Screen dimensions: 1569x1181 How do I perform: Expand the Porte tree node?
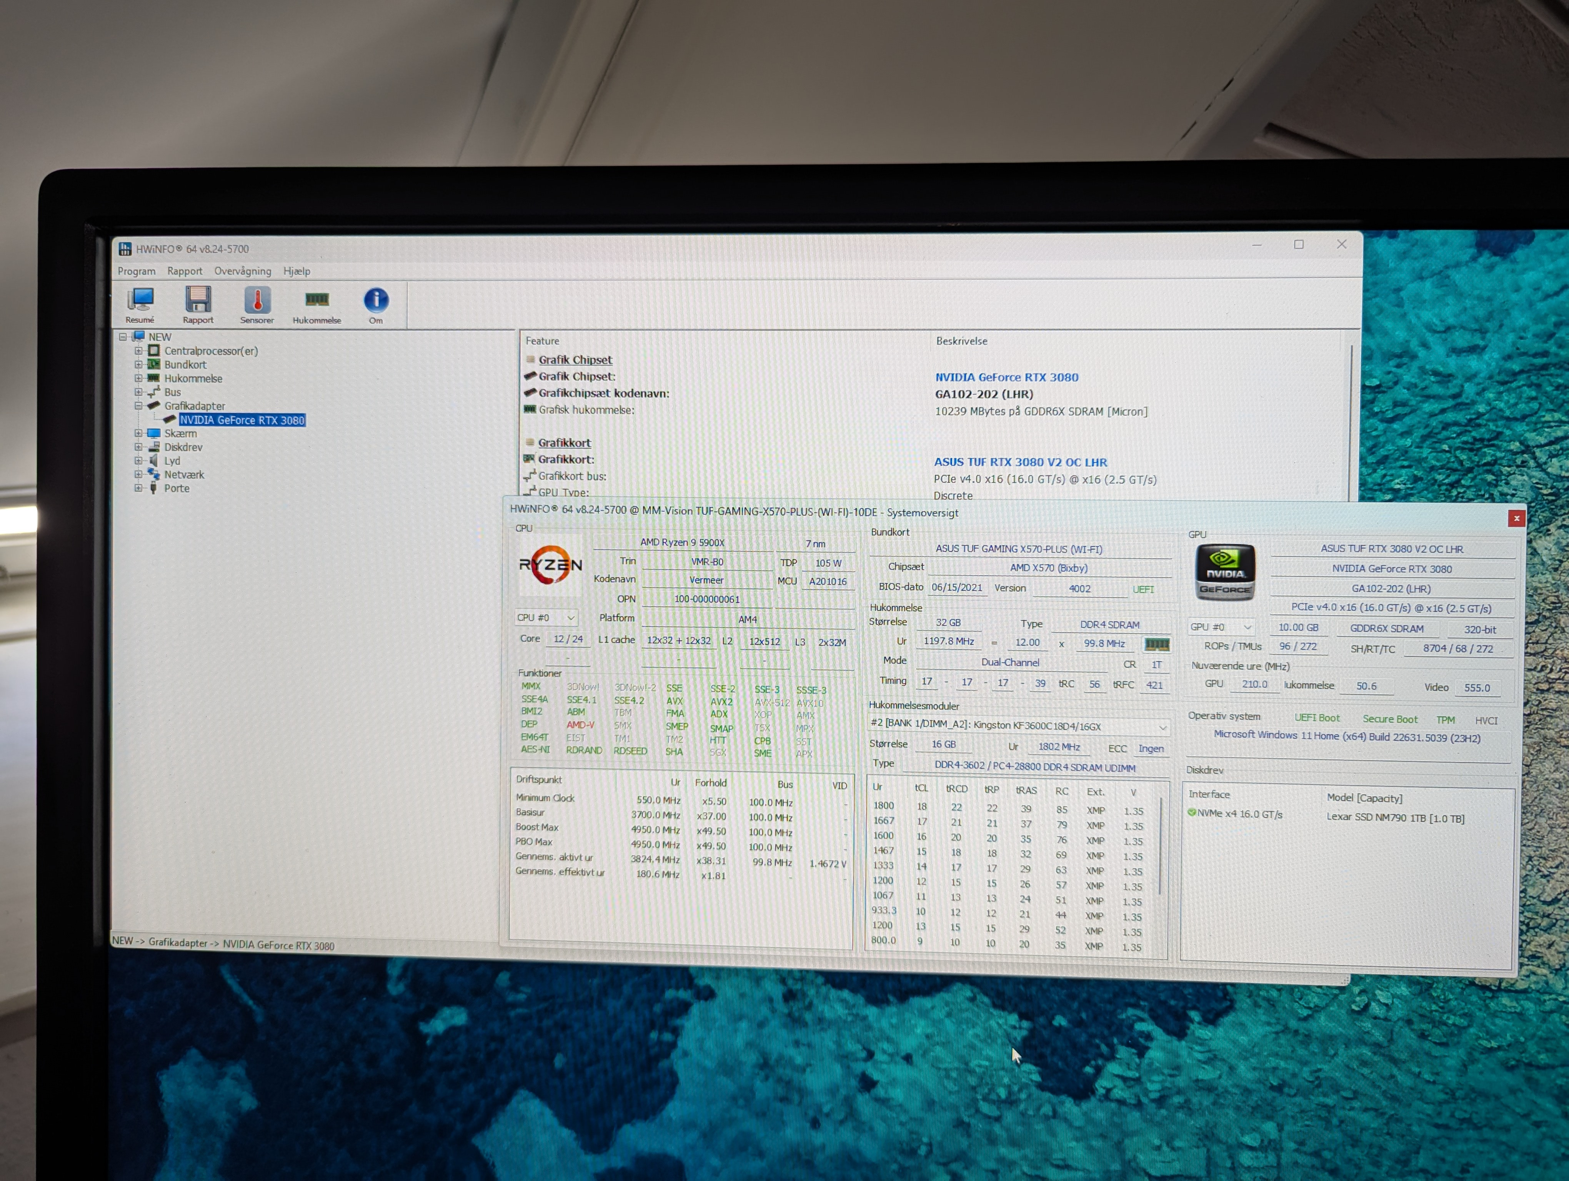[138, 488]
